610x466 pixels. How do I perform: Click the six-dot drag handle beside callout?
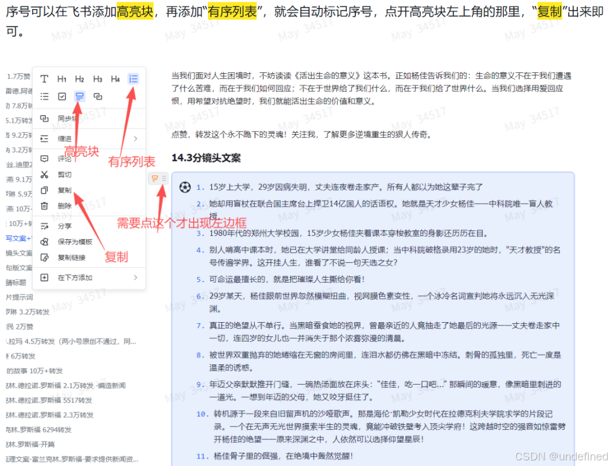coord(164,178)
